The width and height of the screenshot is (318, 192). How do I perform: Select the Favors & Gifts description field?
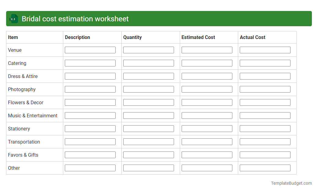[x=90, y=155]
